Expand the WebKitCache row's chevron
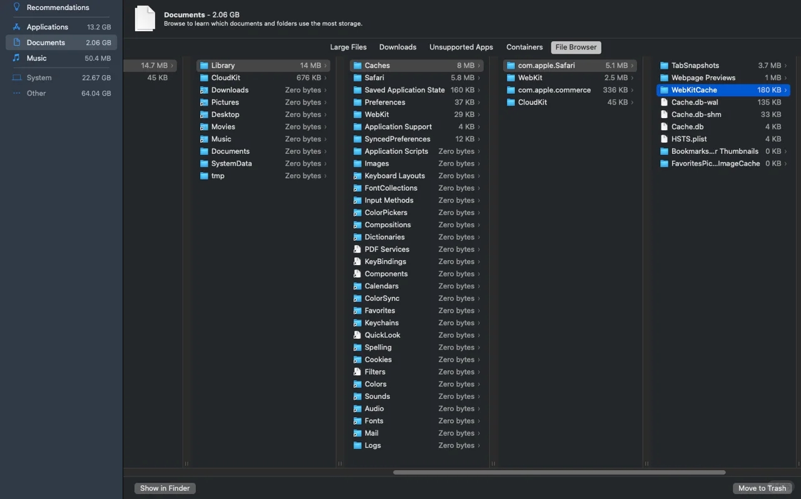The width and height of the screenshot is (801, 499). click(786, 90)
